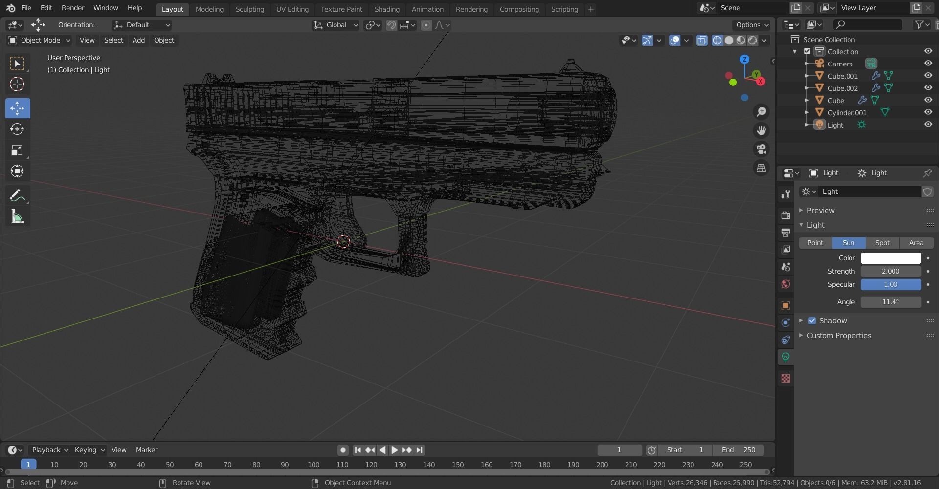
Task: Uncheck the Shadow checkbox
Action: click(x=812, y=320)
